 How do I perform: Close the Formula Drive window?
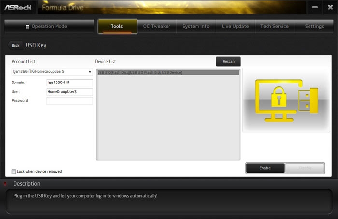coord(330,7)
